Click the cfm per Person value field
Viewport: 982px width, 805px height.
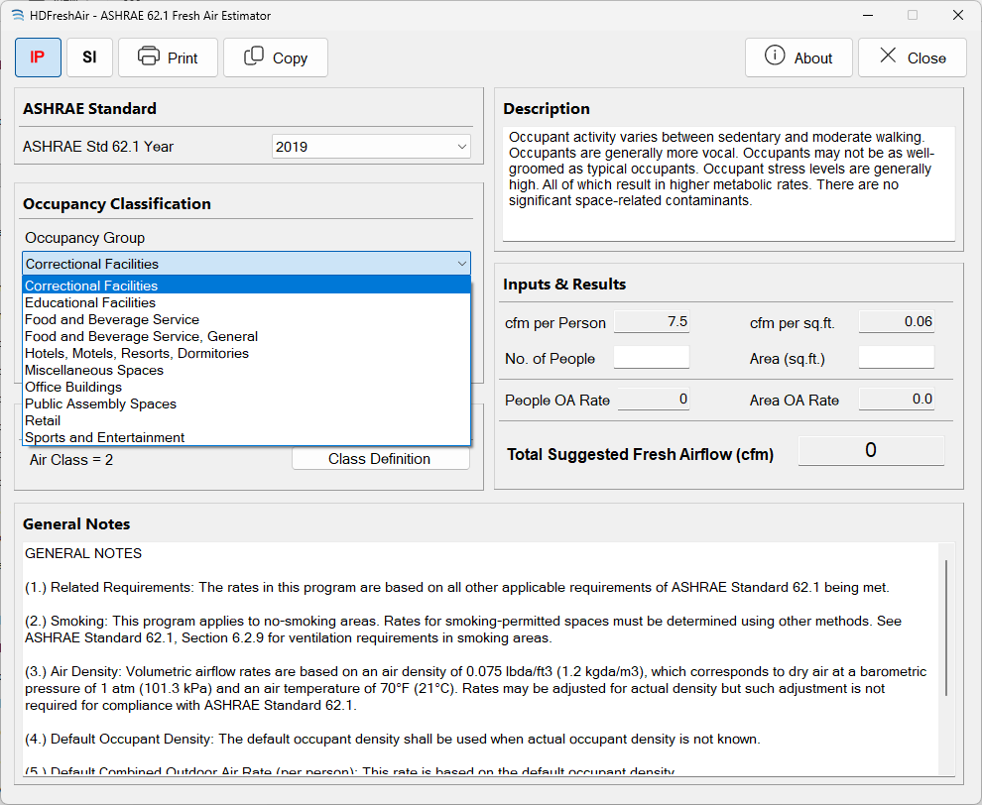pos(652,322)
